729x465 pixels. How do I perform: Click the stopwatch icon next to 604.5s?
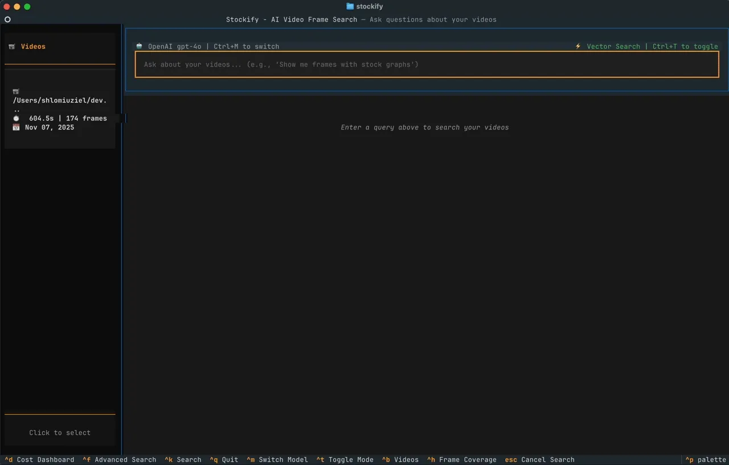(x=16, y=119)
